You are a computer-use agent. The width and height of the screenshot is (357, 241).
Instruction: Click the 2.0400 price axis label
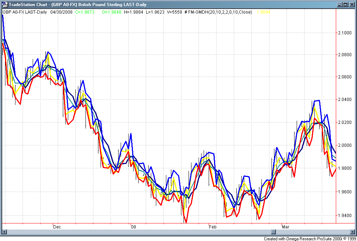coord(345,100)
